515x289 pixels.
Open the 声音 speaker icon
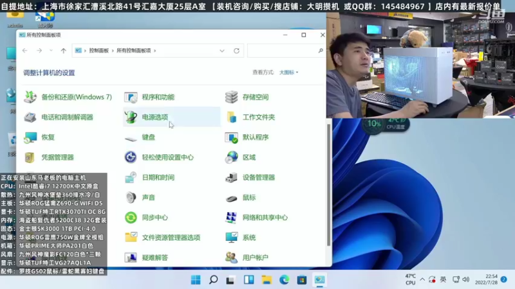(131, 197)
